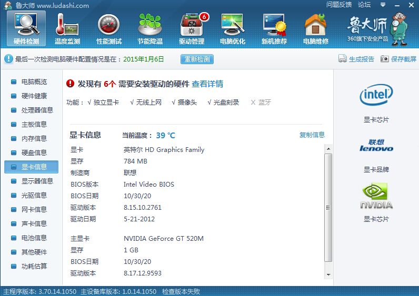Screen dimensions: 419x296
Task: Minimize the 鲁大师 window
Action: (x=397, y=5)
